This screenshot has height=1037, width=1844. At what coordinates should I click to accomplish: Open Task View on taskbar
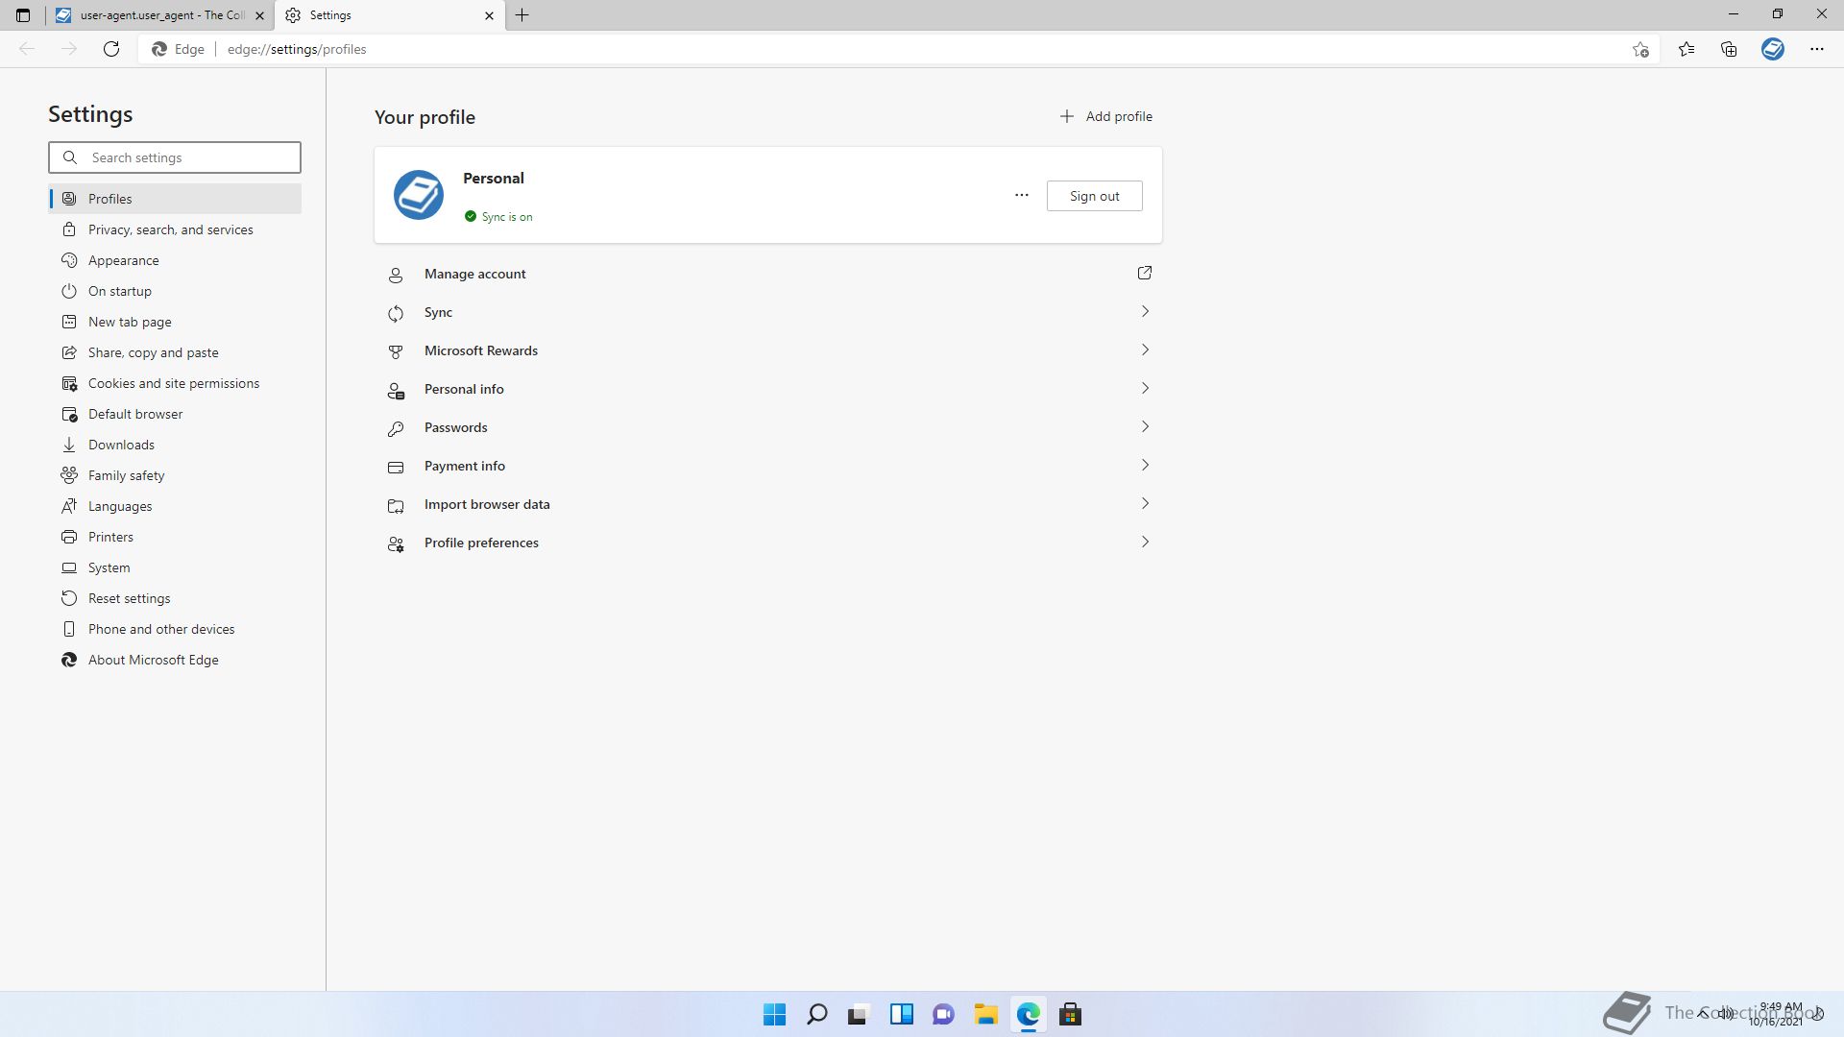click(859, 1014)
